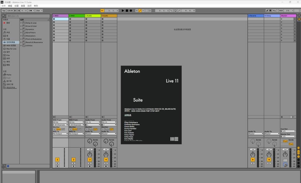Click the Master pan knob
301x183 pixels.
[285, 155]
